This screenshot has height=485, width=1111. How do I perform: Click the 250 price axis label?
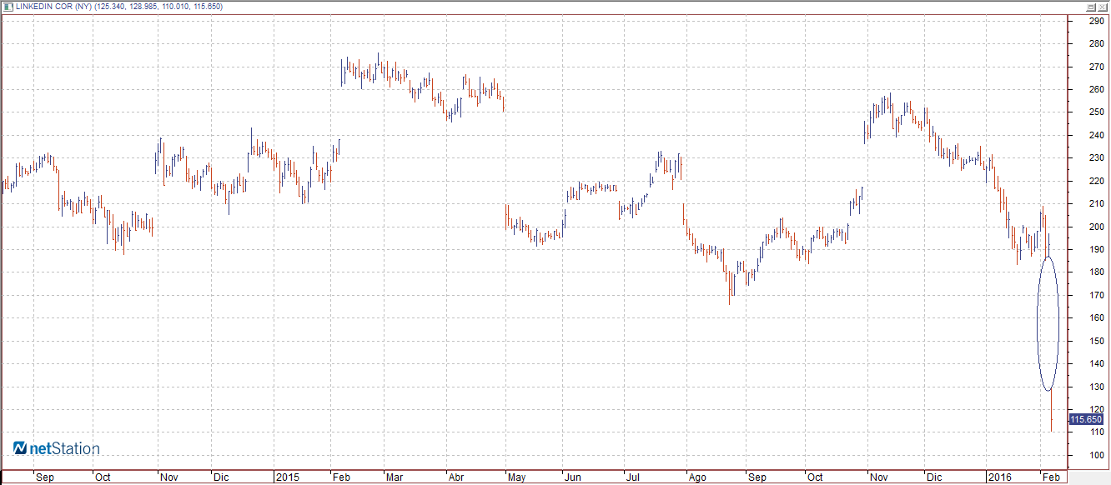[x=1096, y=112]
